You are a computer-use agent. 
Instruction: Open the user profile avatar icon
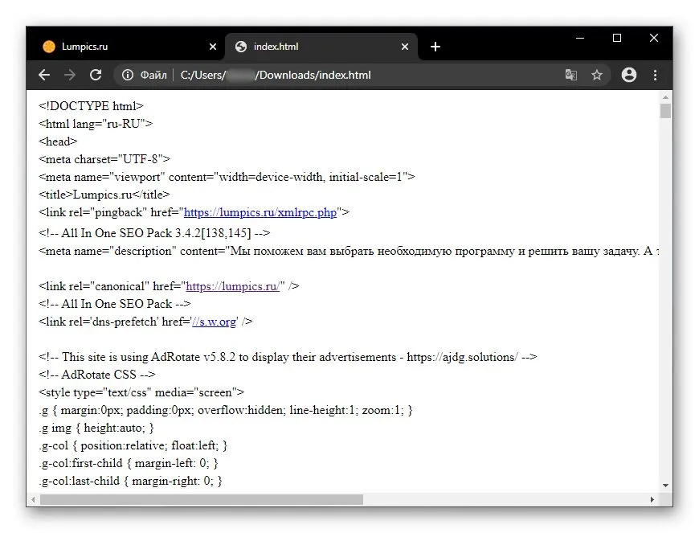629,75
